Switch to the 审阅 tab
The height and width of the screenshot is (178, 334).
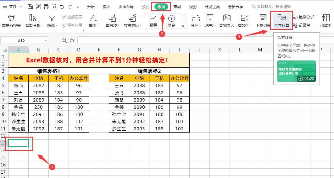coord(177,7)
